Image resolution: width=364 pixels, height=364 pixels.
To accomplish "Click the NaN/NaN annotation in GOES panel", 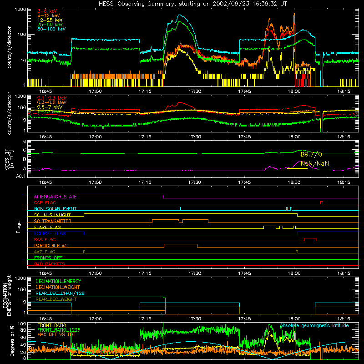I will [315, 164].
